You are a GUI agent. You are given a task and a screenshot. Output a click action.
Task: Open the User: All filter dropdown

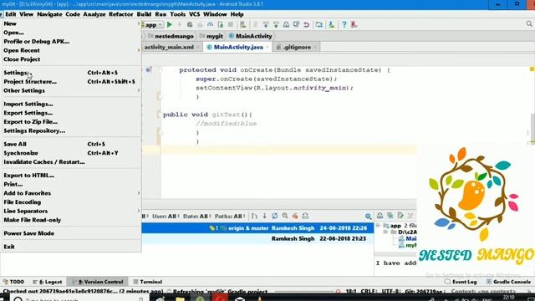(166, 217)
